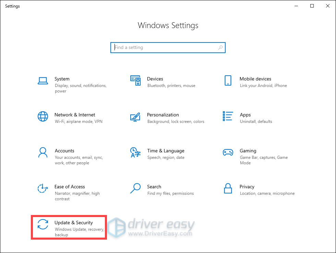Click the Update & Security refresh icon
336x253 pixels.
coord(43,224)
